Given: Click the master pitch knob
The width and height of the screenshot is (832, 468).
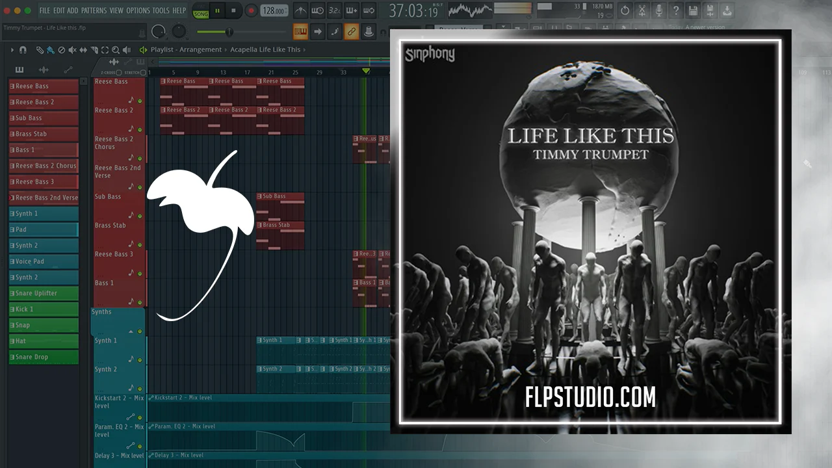Looking at the screenshot, I should click(179, 31).
